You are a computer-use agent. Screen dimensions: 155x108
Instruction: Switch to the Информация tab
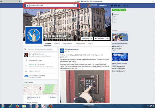pos(67,44)
